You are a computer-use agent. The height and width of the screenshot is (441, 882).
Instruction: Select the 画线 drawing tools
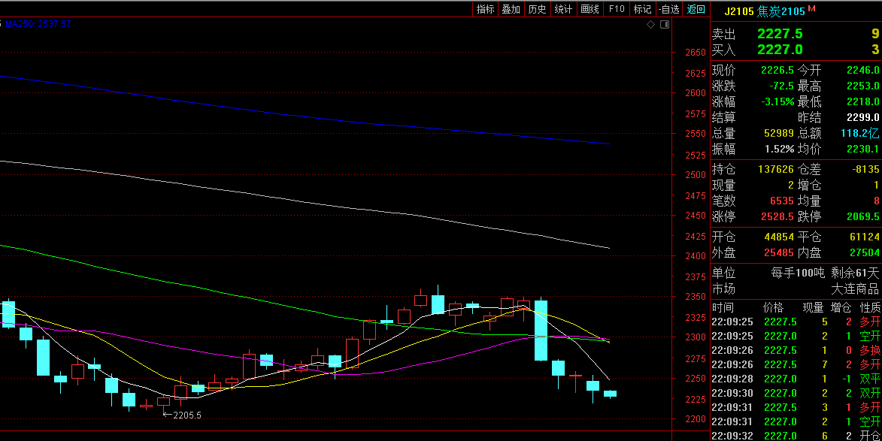[590, 9]
